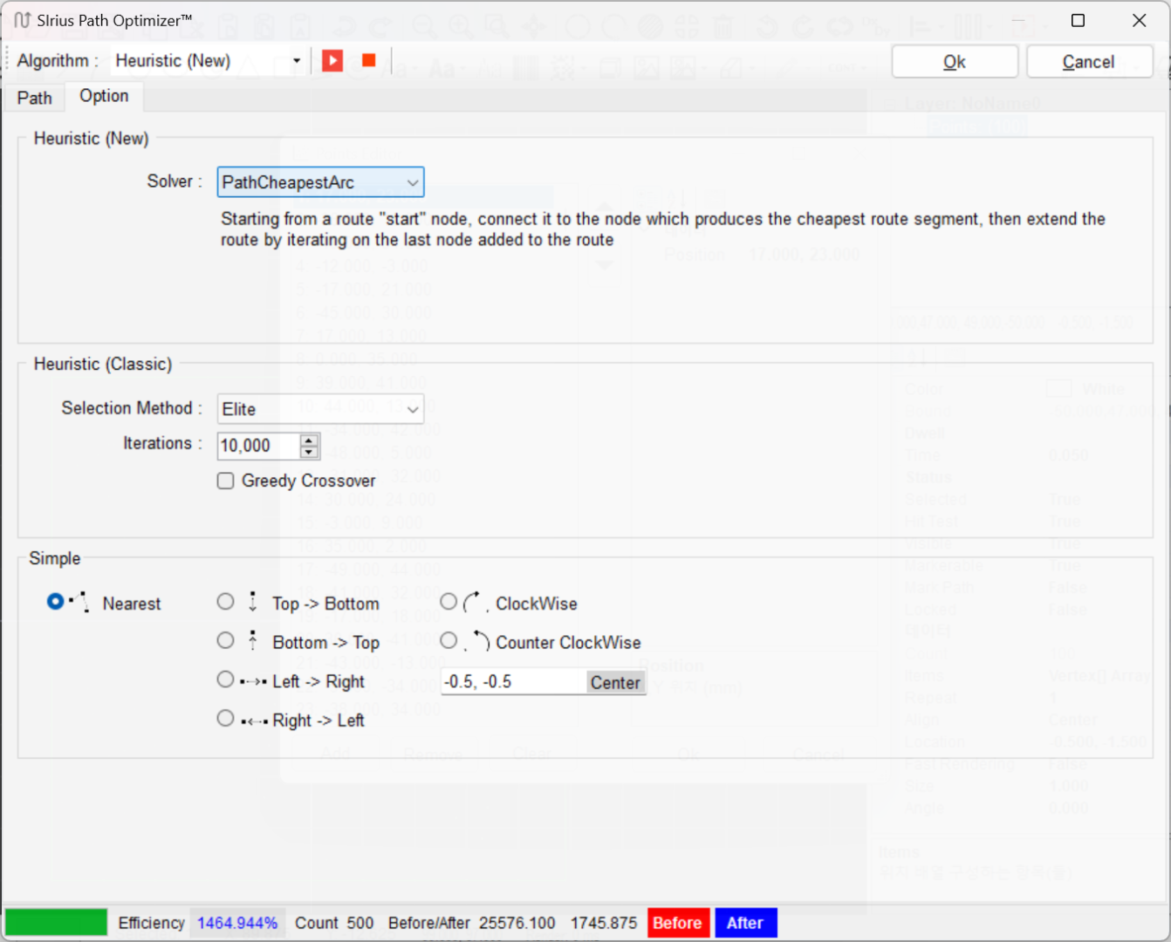Click the Right -> Left arrow icon
The height and width of the screenshot is (942, 1171).
(254, 721)
